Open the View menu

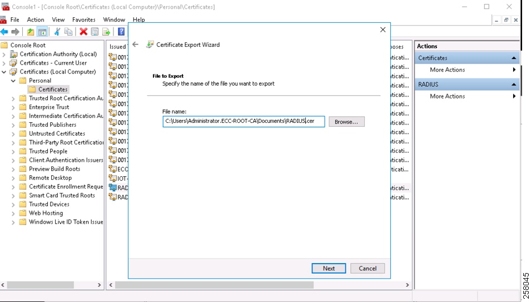pyautogui.click(x=58, y=19)
